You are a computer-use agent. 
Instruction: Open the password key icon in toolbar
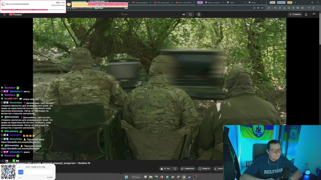pos(275,8)
